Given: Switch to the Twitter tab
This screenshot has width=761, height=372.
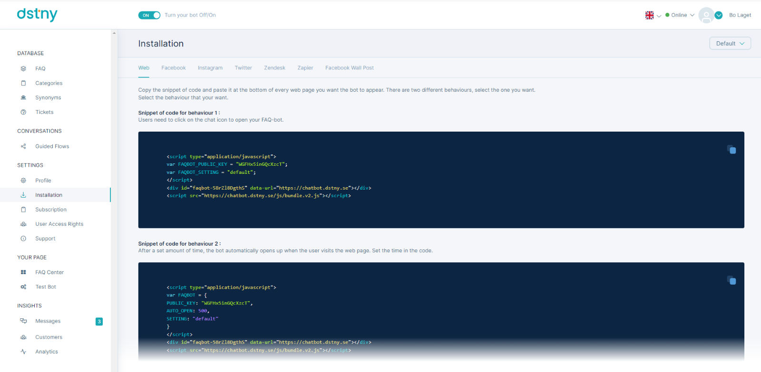Looking at the screenshot, I should point(243,68).
